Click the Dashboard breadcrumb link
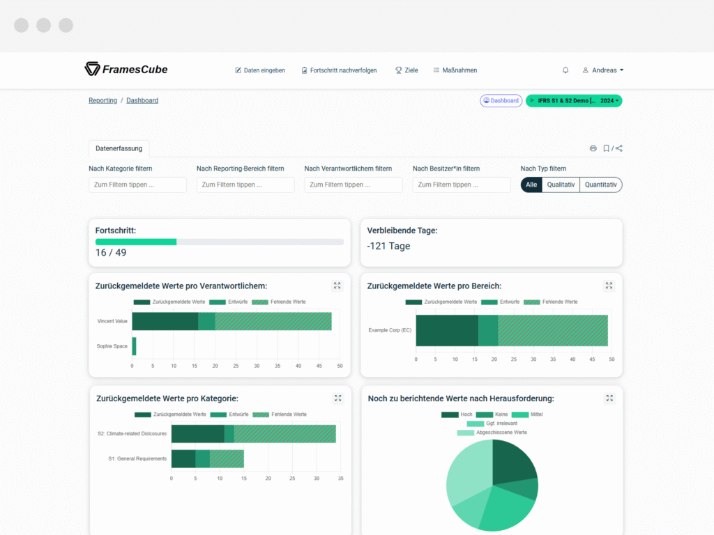714x535 pixels. pyautogui.click(x=142, y=100)
